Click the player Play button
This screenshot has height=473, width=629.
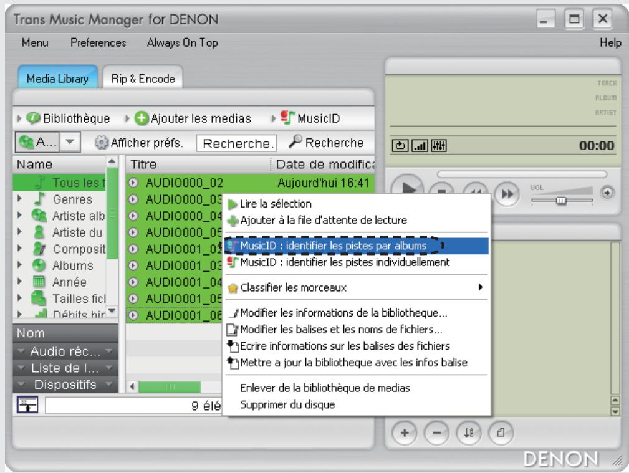pyautogui.click(x=407, y=186)
